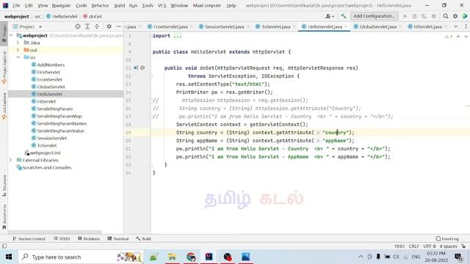Open the Bookmarks tool window
Image resolution: width=470 pixels, height=264 pixels.
pyautogui.click(x=4, y=217)
